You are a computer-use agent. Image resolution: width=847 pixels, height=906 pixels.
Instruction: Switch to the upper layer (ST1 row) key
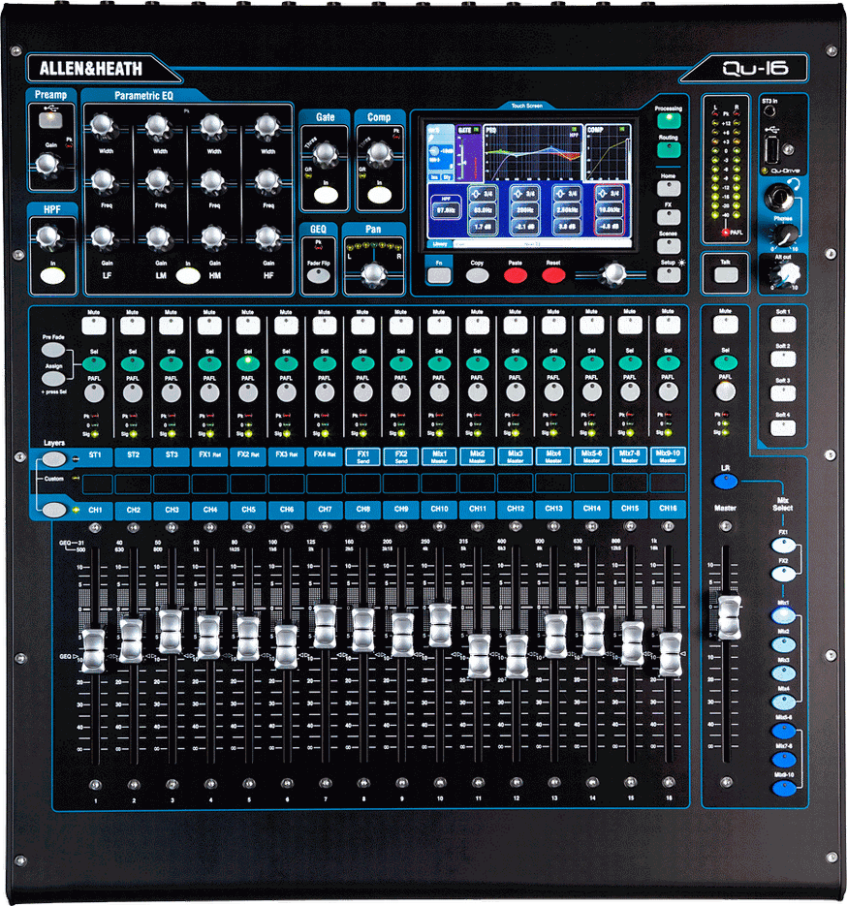[53, 459]
